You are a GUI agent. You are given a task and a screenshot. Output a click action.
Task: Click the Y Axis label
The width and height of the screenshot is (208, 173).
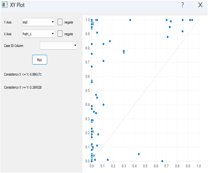click(8, 22)
